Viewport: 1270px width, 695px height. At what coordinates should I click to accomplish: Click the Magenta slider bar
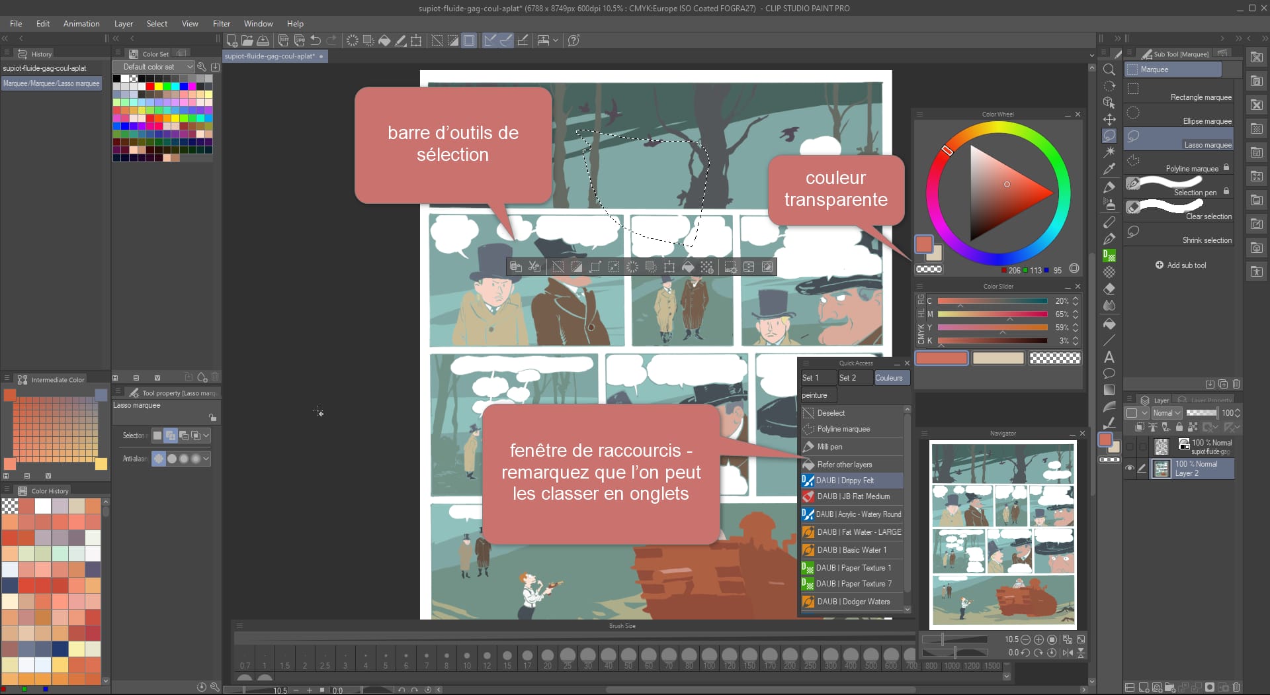[x=992, y=314]
